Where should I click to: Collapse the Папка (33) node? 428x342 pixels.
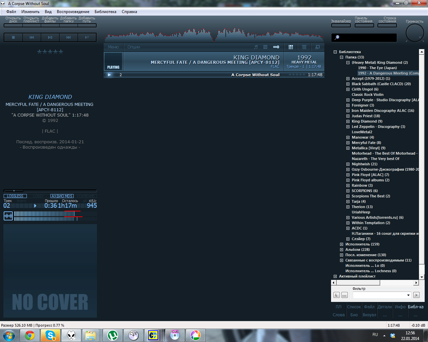[x=341, y=57]
